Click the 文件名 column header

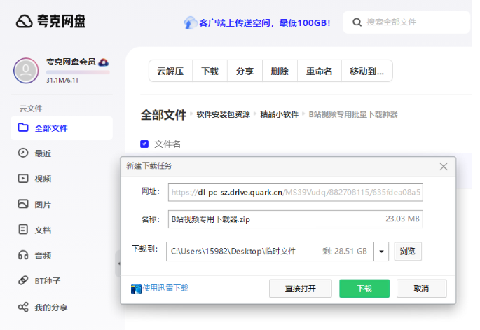point(167,144)
